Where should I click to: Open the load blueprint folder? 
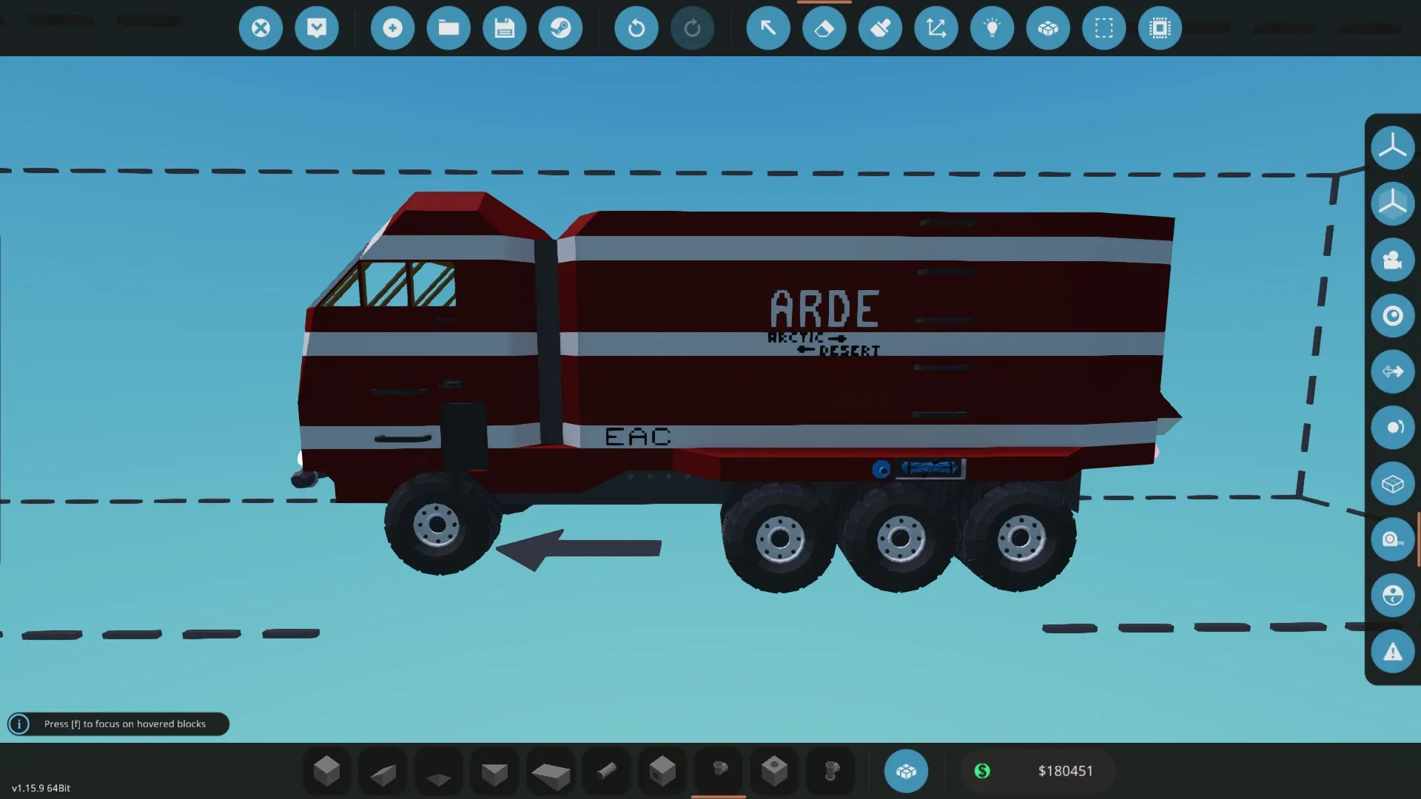(449, 28)
